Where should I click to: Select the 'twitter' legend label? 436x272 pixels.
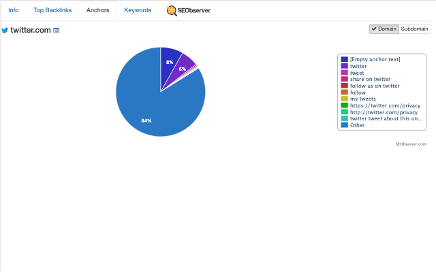[358, 66]
